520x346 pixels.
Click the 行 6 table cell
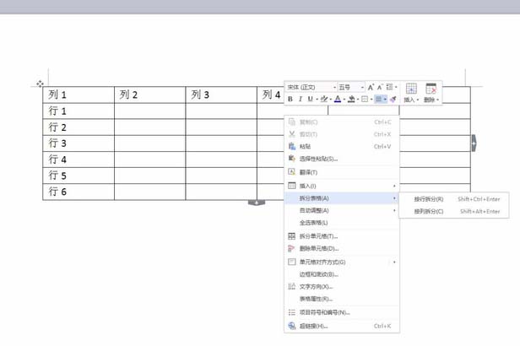79,192
